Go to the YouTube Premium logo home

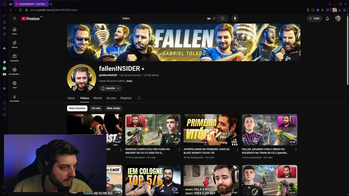coord(30,19)
